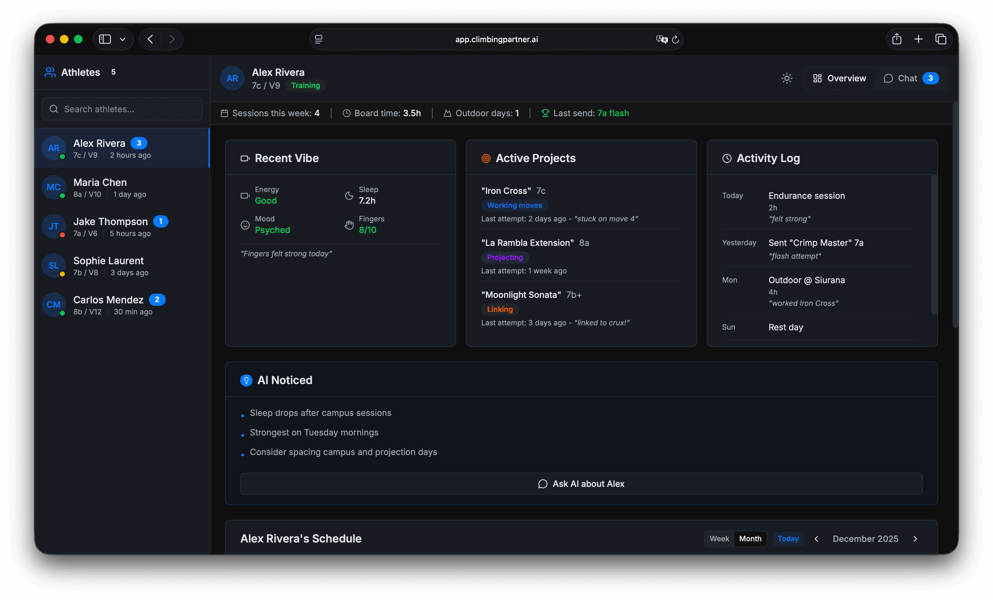The width and height of the screenshot is (993, 600).
Task: Select the theme sun icon near Overview
Action: pyautogui.click(x=787, y=78)
